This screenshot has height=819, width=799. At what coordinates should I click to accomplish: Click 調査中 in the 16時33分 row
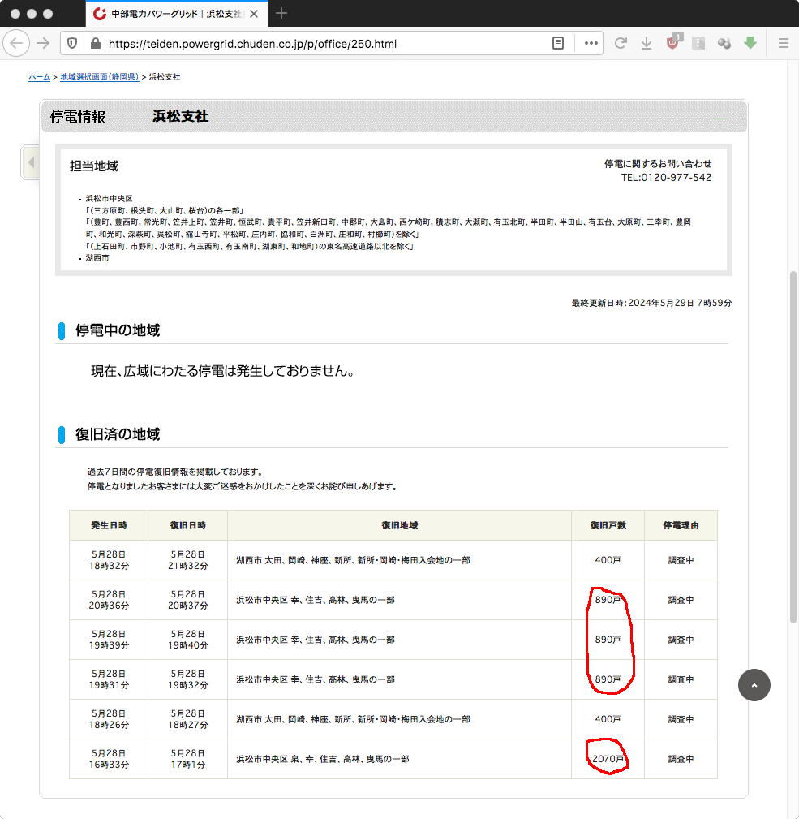(681, 758)
